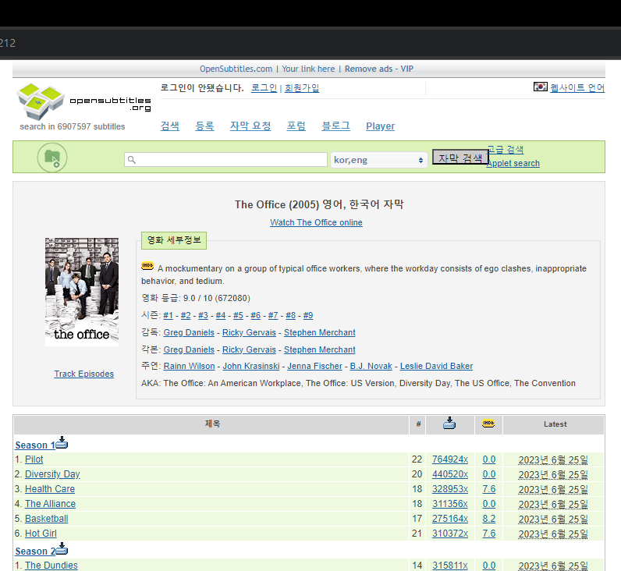
Task: Open the Diversity Day episode link
Action: tap(52, 474)
